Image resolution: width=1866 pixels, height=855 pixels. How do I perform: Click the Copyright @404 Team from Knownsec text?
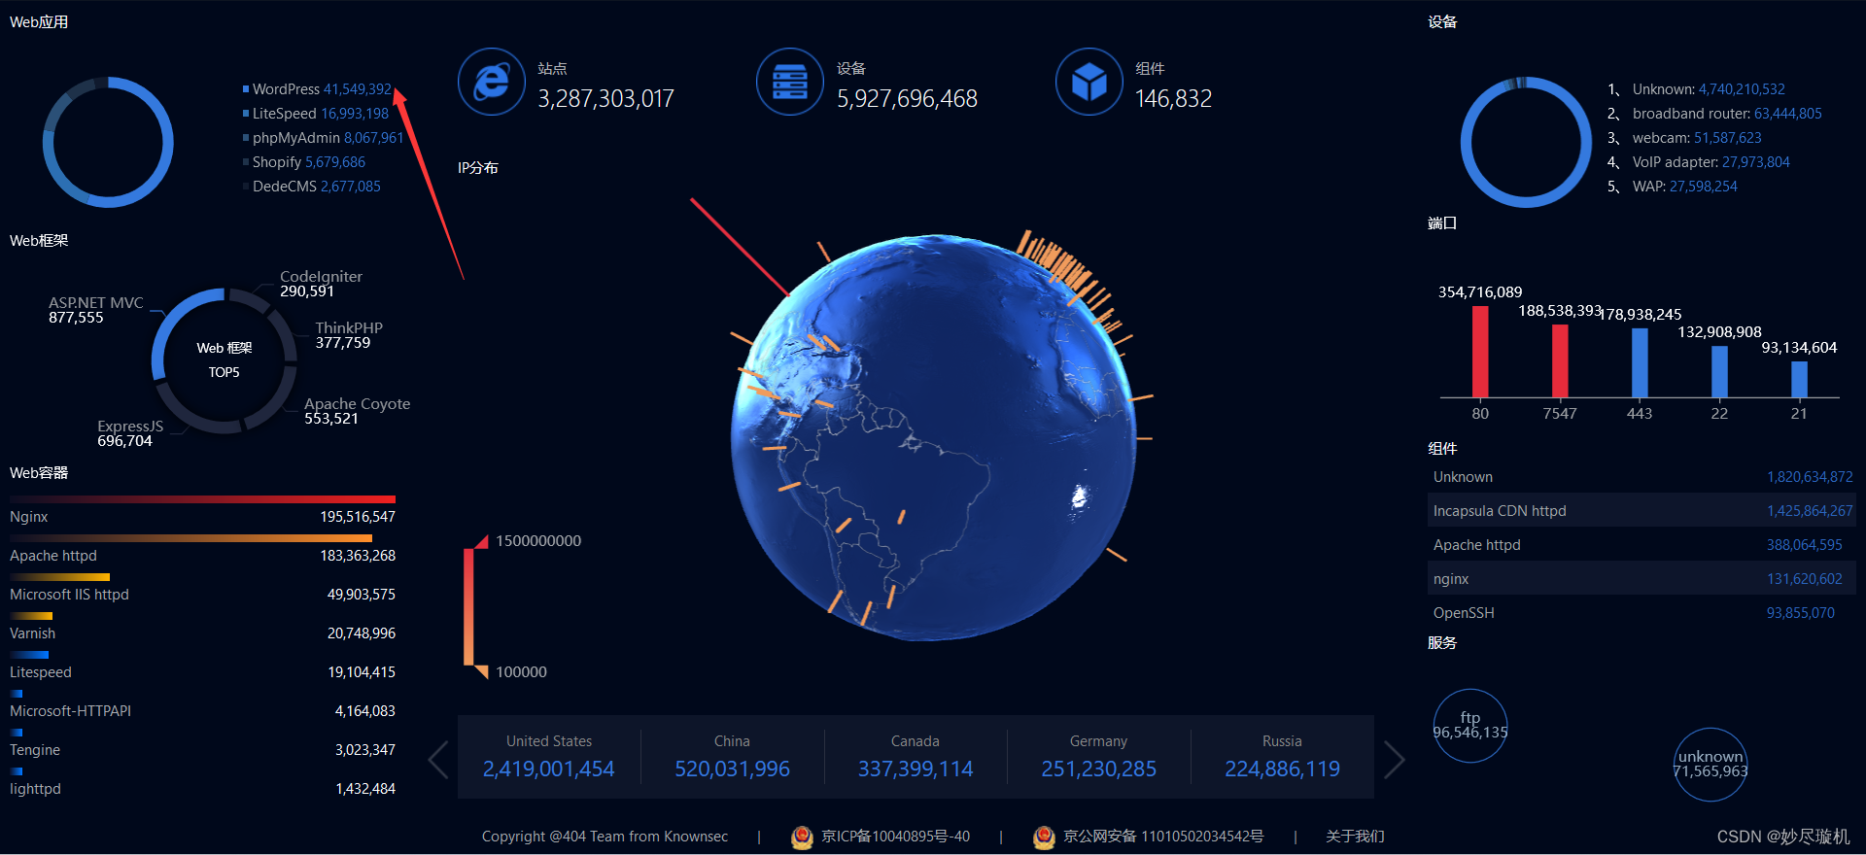point(605,837)
